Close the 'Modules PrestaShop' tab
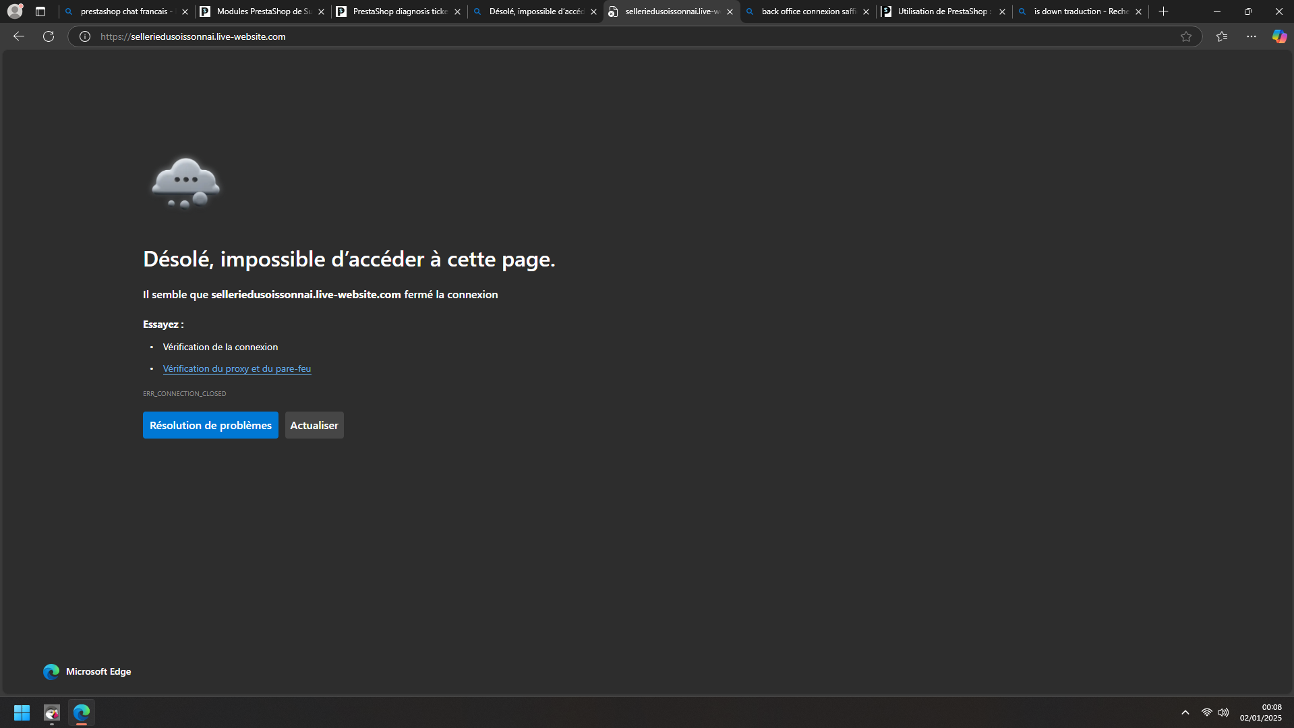Image resolution: width=1294 pixels, height=728 pixels. pos(321,11)
